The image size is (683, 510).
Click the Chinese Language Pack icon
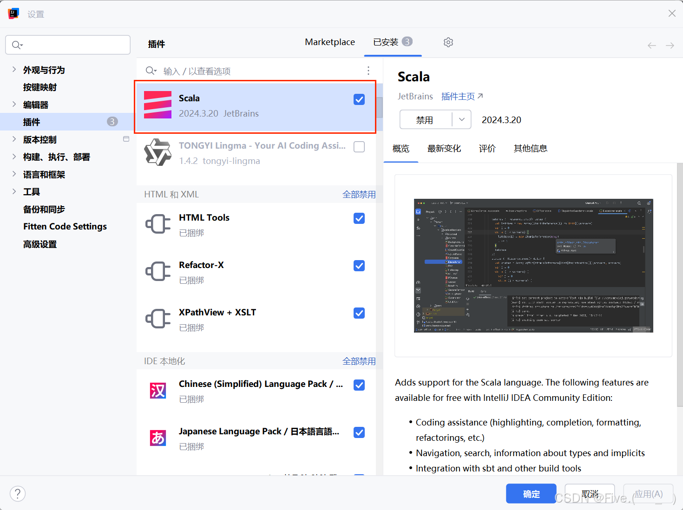(x=158, y=391)
